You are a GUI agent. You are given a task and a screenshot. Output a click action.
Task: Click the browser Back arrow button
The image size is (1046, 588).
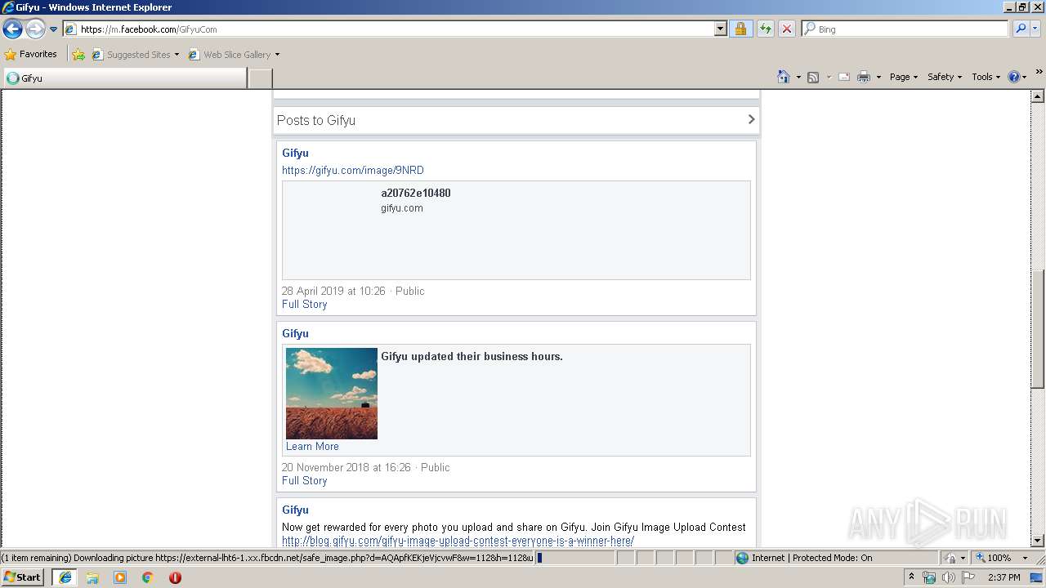12,29
